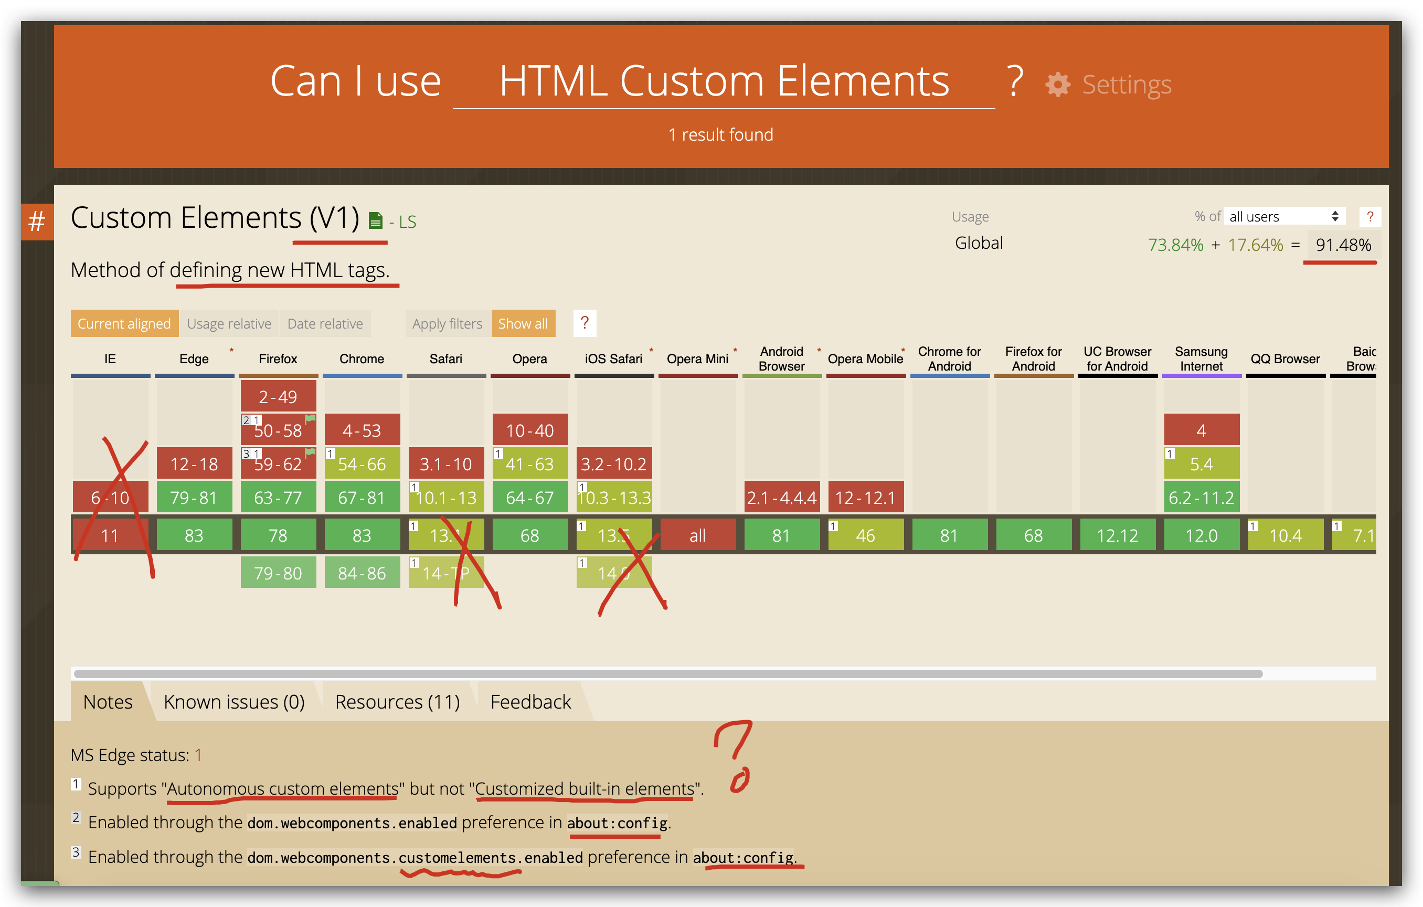Click the Edge browser column header
1423x907 pixels.
point(194,358)
